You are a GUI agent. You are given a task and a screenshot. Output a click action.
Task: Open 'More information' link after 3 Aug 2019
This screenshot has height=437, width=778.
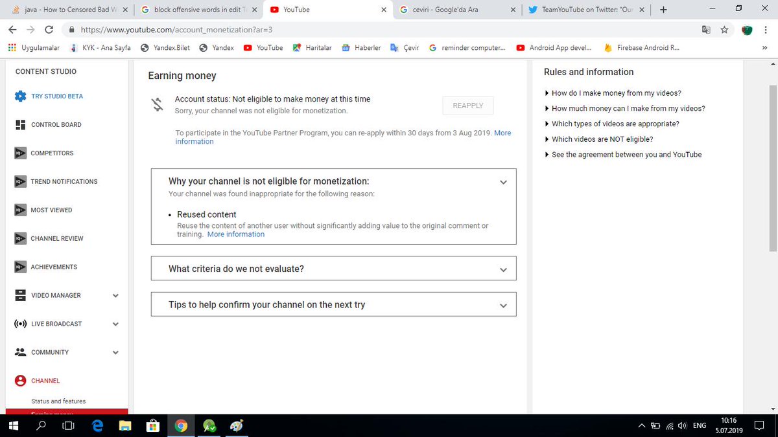[343, 137]
